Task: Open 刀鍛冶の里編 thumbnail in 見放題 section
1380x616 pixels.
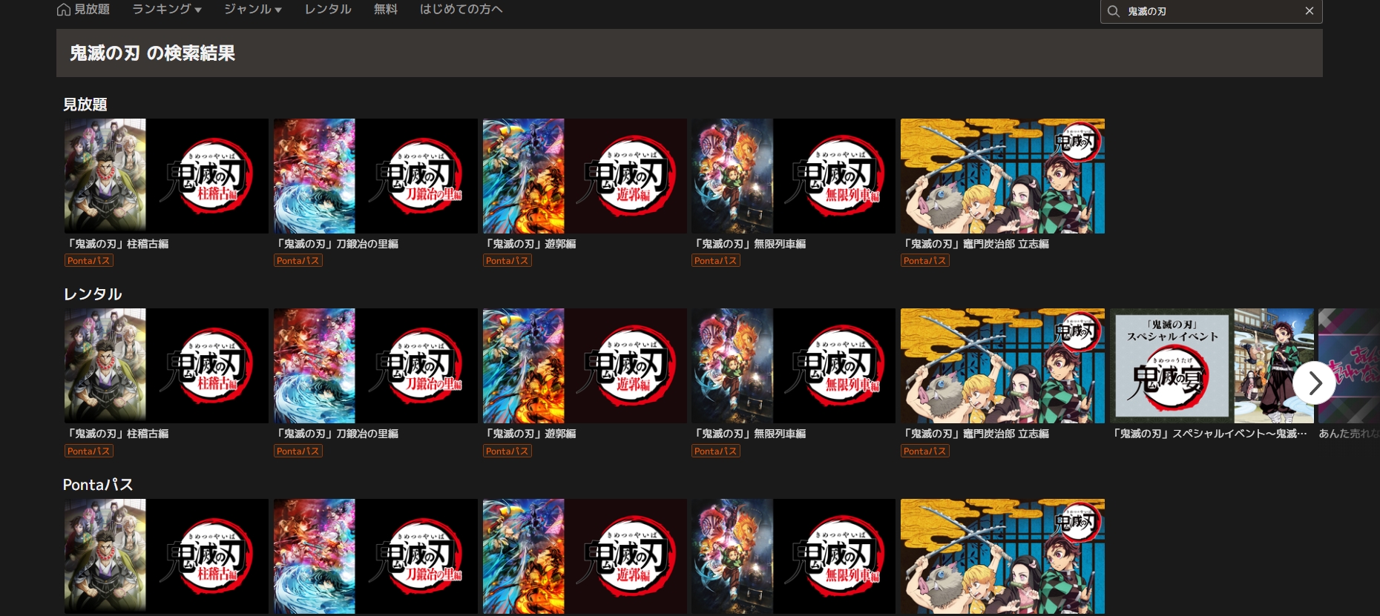Action: click(x=375, y=176)
